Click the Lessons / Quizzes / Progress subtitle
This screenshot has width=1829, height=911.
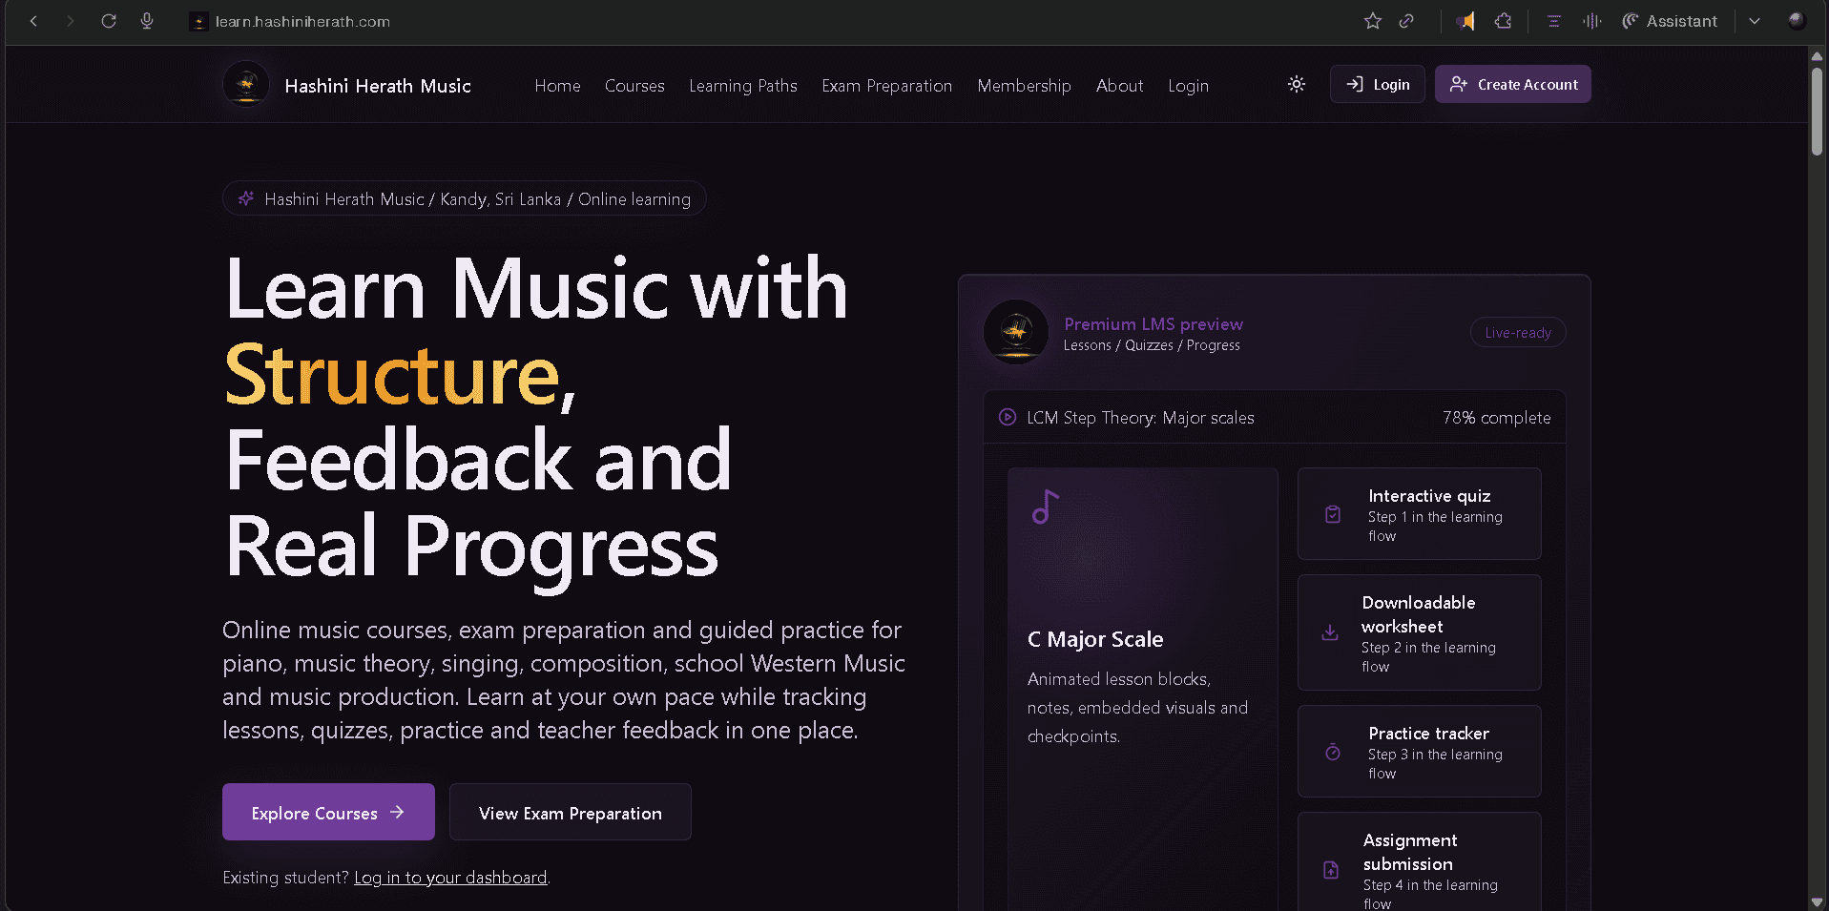[x=1152, y=345]
